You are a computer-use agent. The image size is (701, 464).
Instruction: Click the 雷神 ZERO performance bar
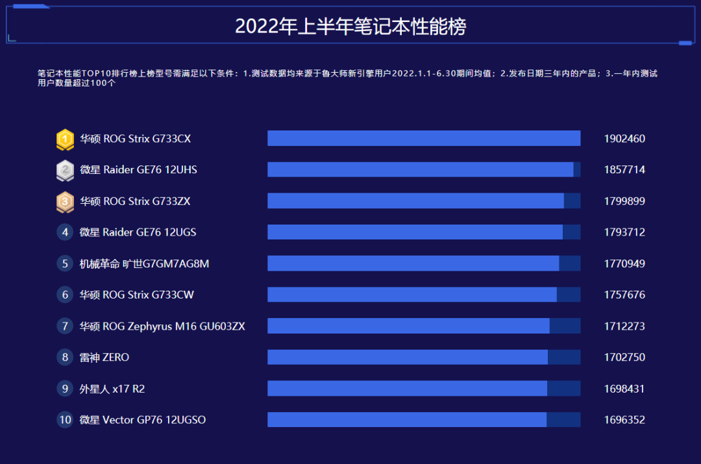(x=424, y=358)
